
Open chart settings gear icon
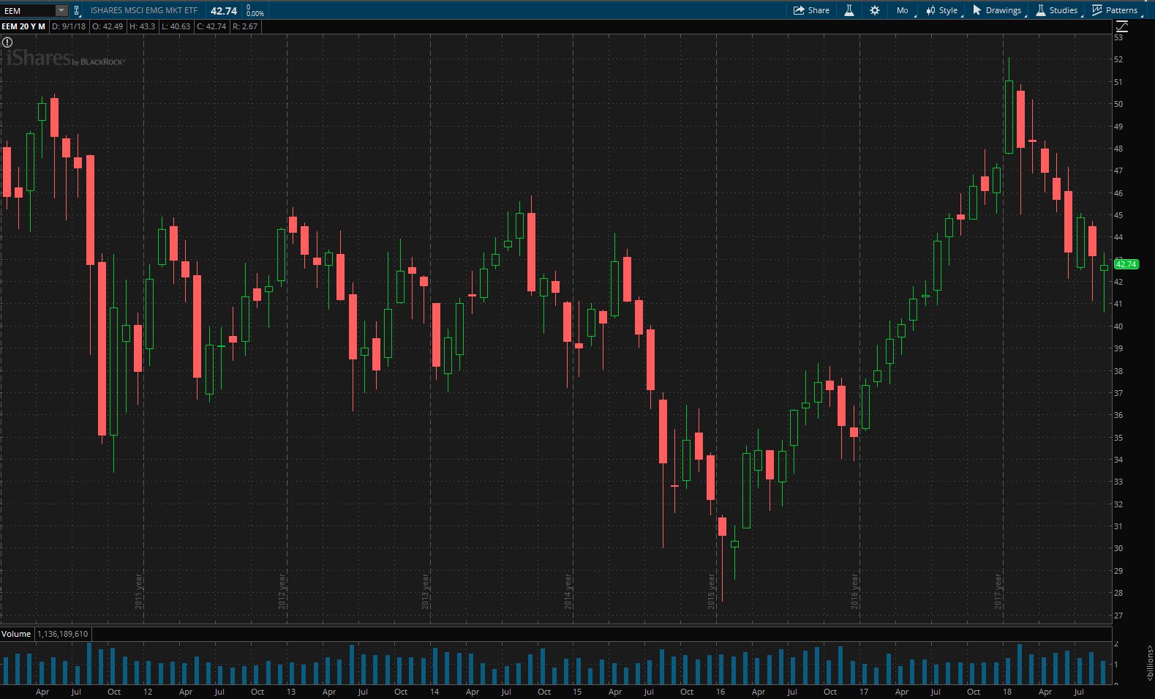point(874,10)
